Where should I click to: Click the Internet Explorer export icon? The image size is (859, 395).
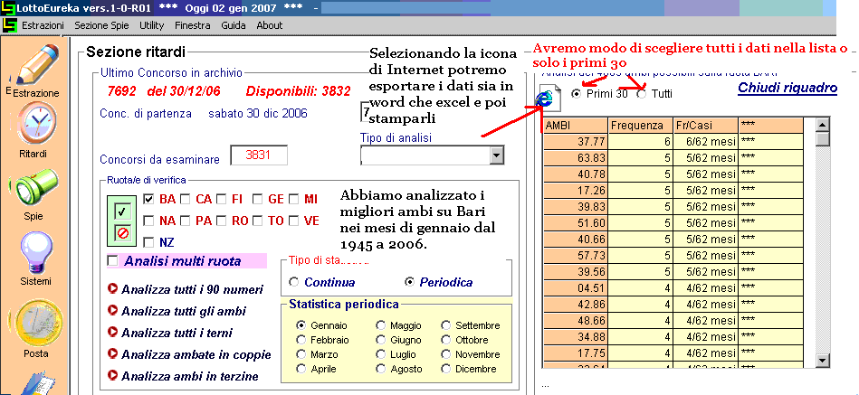(x=549, y=99)
